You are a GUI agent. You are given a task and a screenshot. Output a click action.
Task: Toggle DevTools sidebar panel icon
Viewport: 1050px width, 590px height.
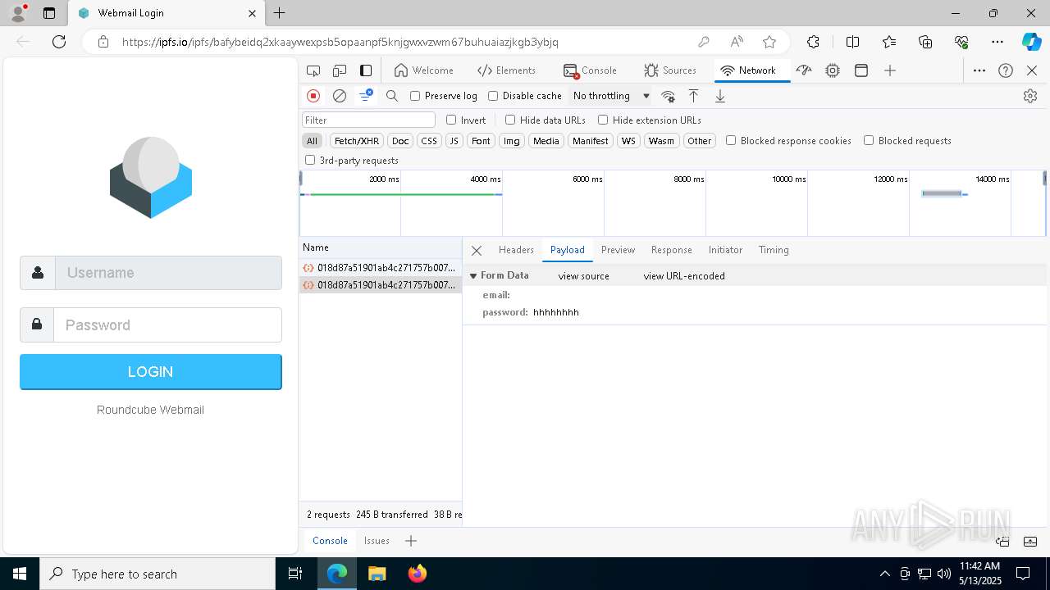tap(366, 70)
